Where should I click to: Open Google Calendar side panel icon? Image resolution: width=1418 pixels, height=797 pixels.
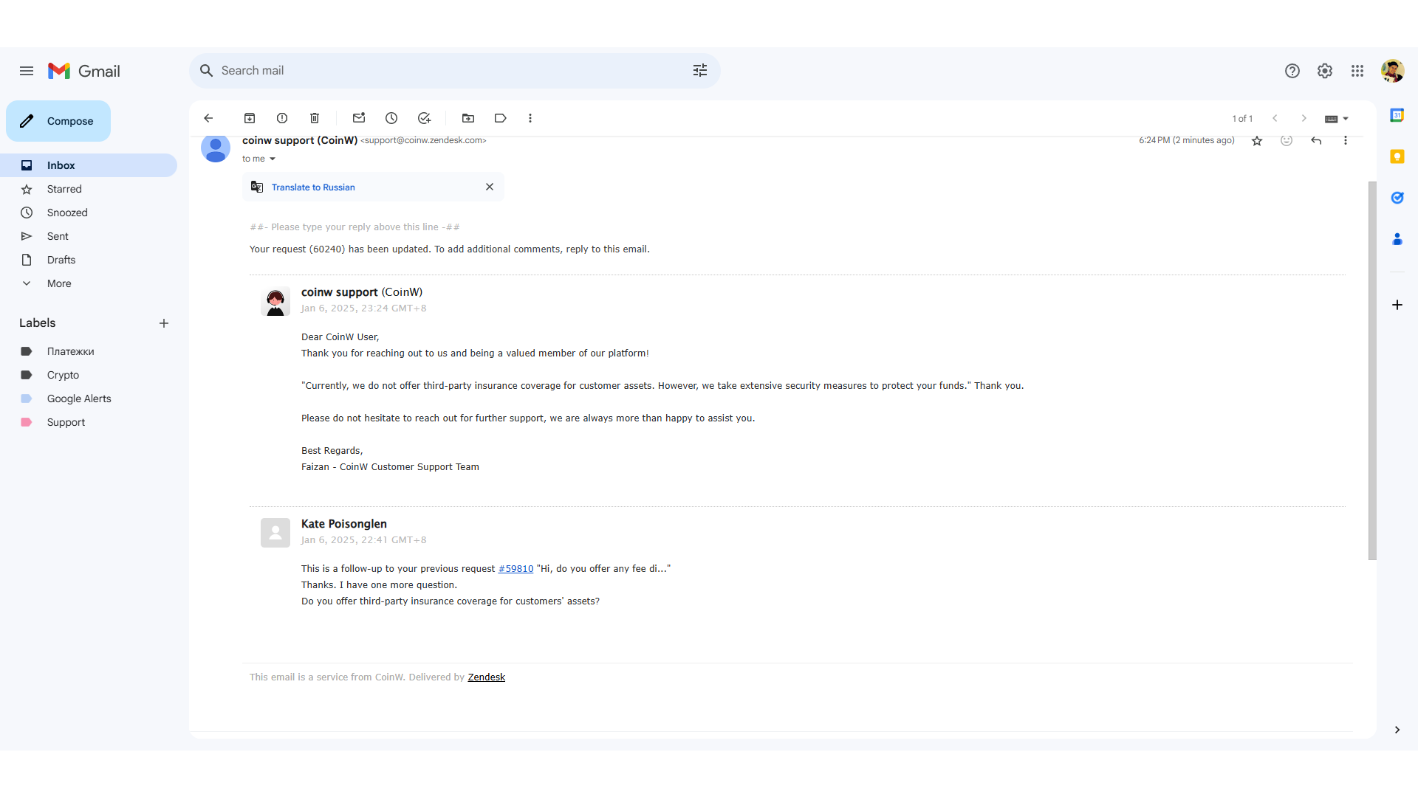click(x=1397, y=115)
